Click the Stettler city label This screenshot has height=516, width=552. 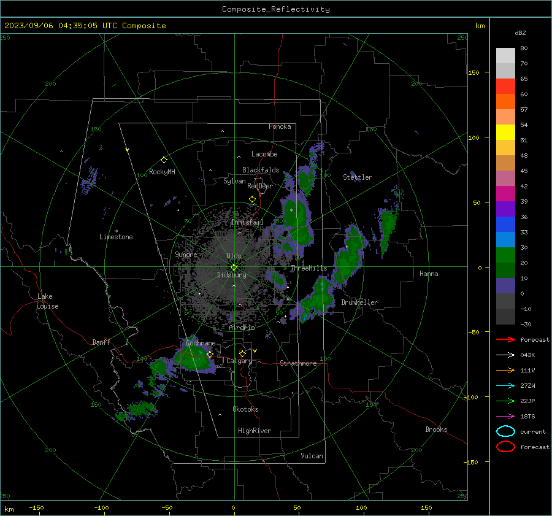(x=358, y=177)
